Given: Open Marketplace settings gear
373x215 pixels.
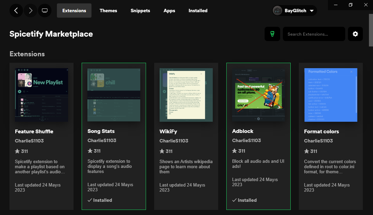Looking at the screenshot, I should click(355, 34).
